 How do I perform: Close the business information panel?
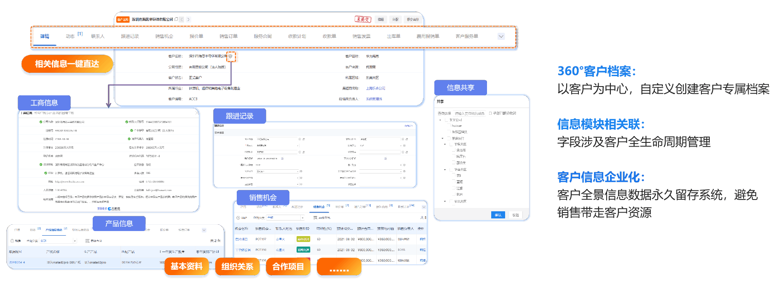[x=197, y=113]
